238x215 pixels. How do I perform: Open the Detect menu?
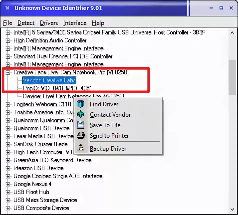[x=26, y=23]
